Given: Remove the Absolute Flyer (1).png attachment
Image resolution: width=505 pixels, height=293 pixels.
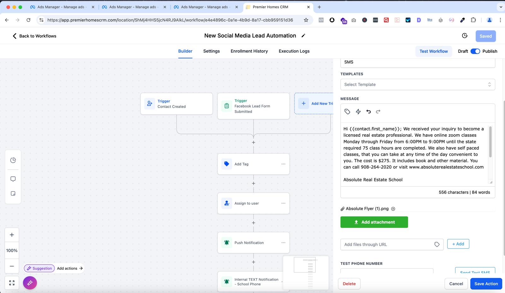Looking at the screenshot, I should click(393, 209).
